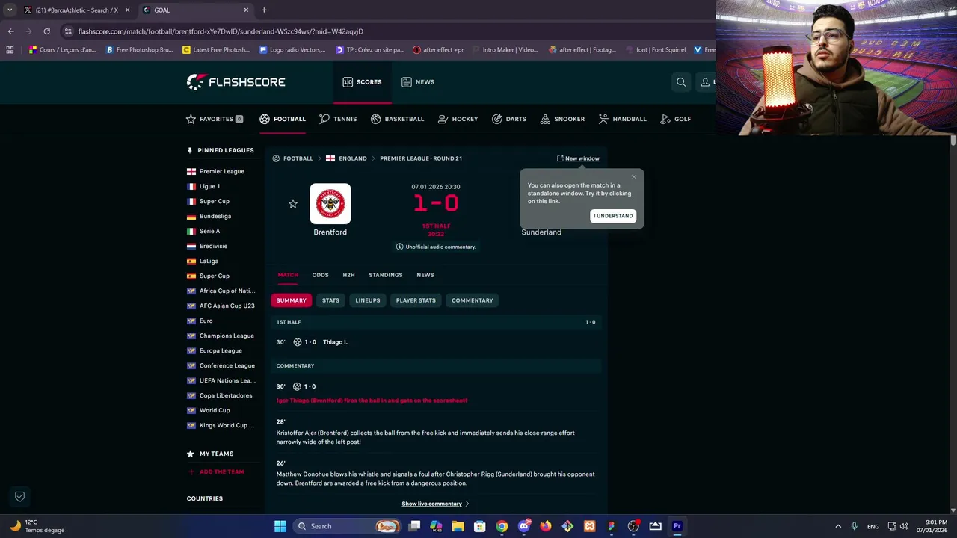Open Favorites in the sports bar

click(215, 119)
